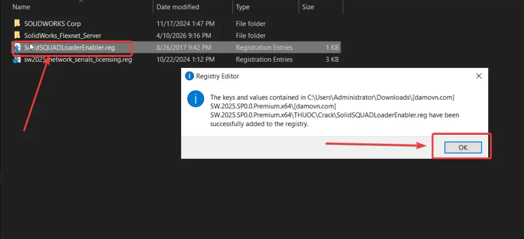524x239 pixels.
Task: Select the SOLIDWORKS Corp folder name
Action: click(x=53, y=23)
